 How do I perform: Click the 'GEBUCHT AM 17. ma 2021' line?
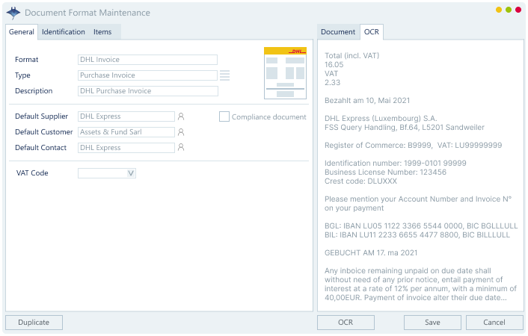click(371, 252)
